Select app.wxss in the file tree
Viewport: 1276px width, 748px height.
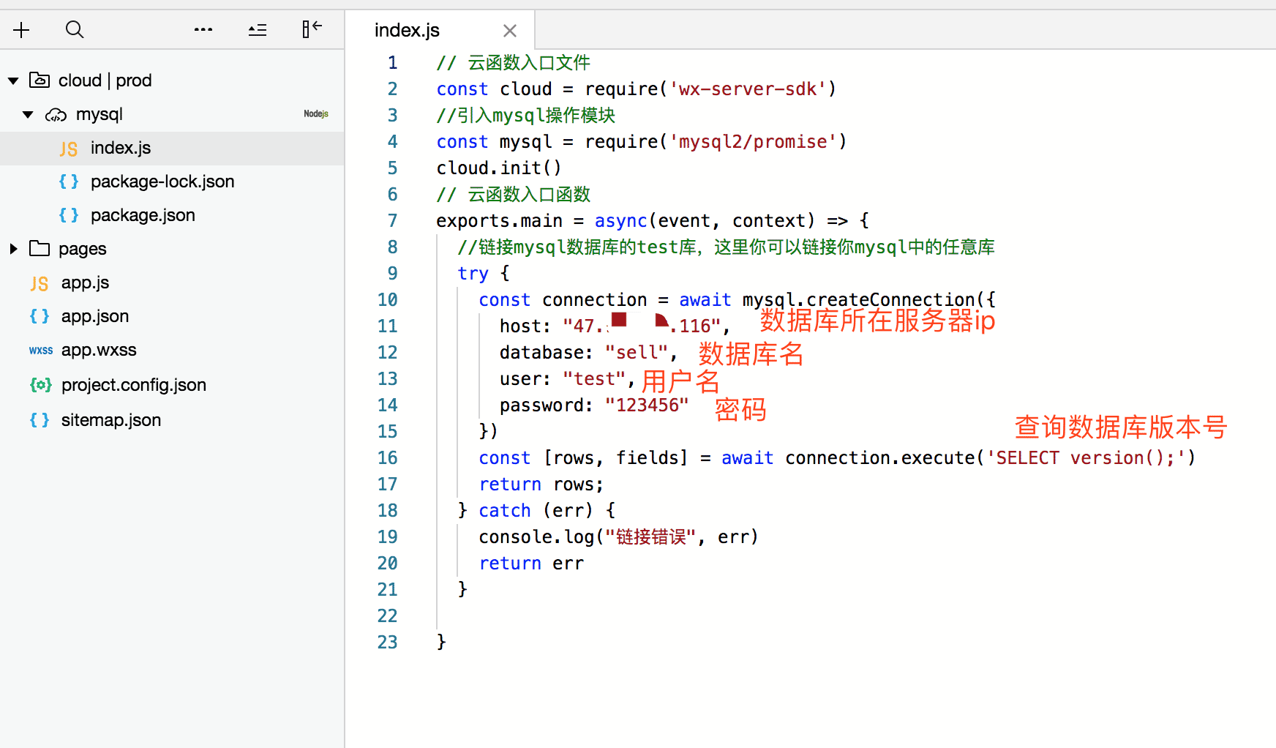pyautogui.click(x=99, y=350)
